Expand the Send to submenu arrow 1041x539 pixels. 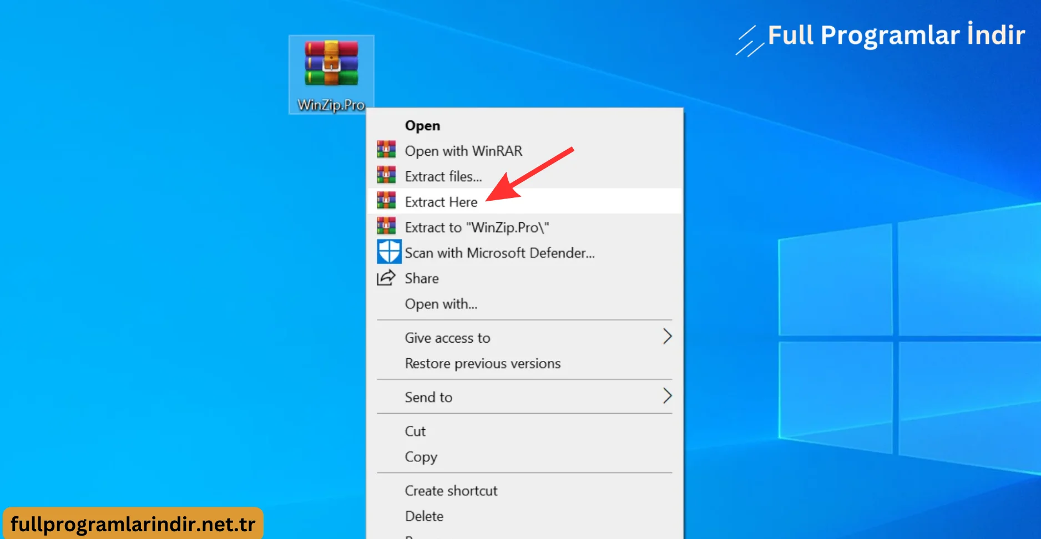pos(668,396)
